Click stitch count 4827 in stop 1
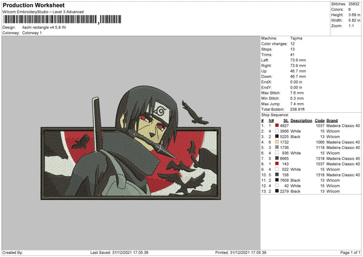Viewport: 363px width, 257px height. click(284, 125)
